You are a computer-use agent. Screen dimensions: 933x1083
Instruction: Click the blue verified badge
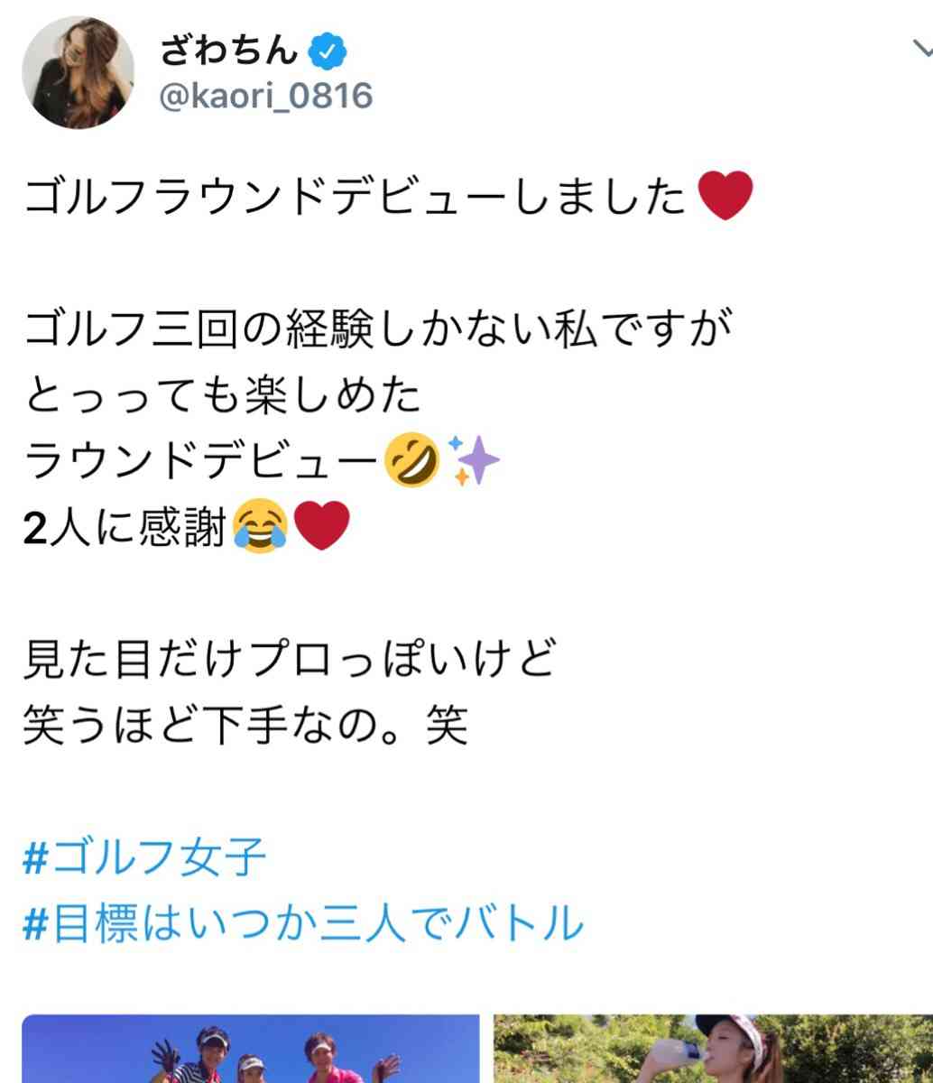tap(328, 51)
